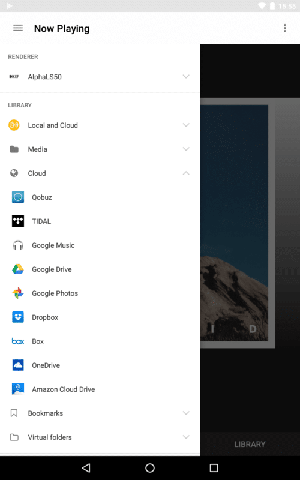Viewport: 300px width, 480px height.
Task: Click the Google Drive triangle icon
Action: [18, 269]
